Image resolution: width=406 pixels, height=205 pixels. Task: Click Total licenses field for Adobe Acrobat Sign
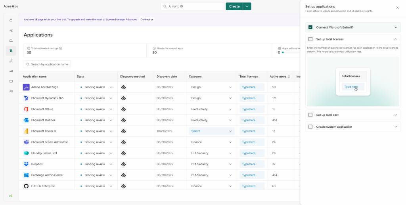click(252, 87)
